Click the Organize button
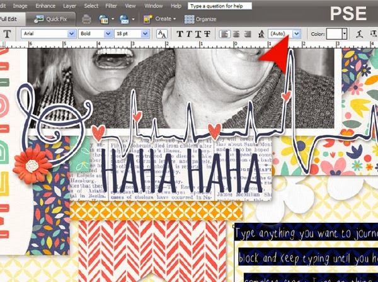The image size is (378, 282). pyautogui.click(x=200, y=19)
